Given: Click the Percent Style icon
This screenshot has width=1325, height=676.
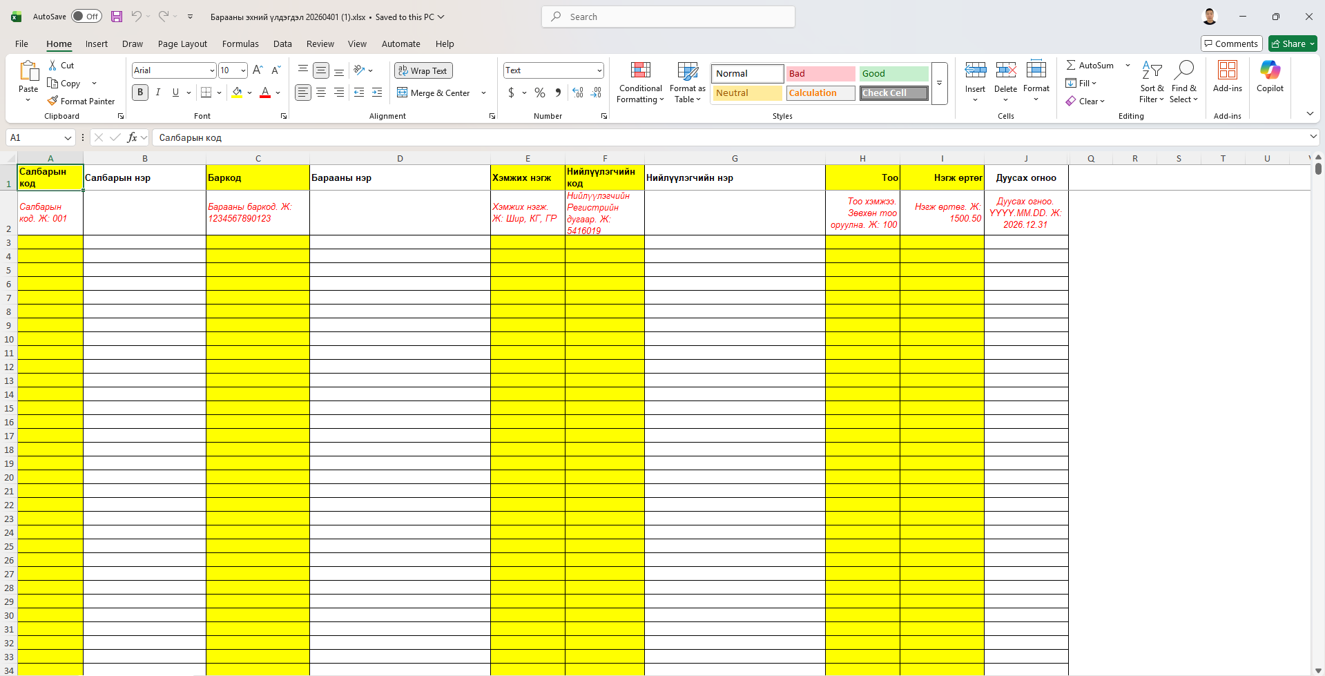Looking at the screenshot, I should point(540,93).
